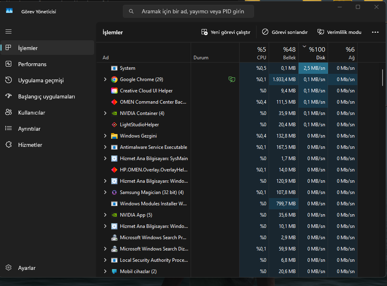Click the System process icon

[114, 68]
